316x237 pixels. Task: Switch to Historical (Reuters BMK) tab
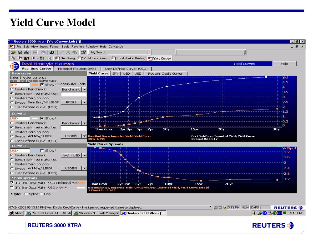point(77,69)
